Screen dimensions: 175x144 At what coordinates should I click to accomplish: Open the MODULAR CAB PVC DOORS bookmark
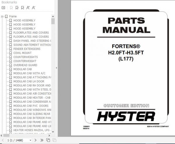point(31,106)
